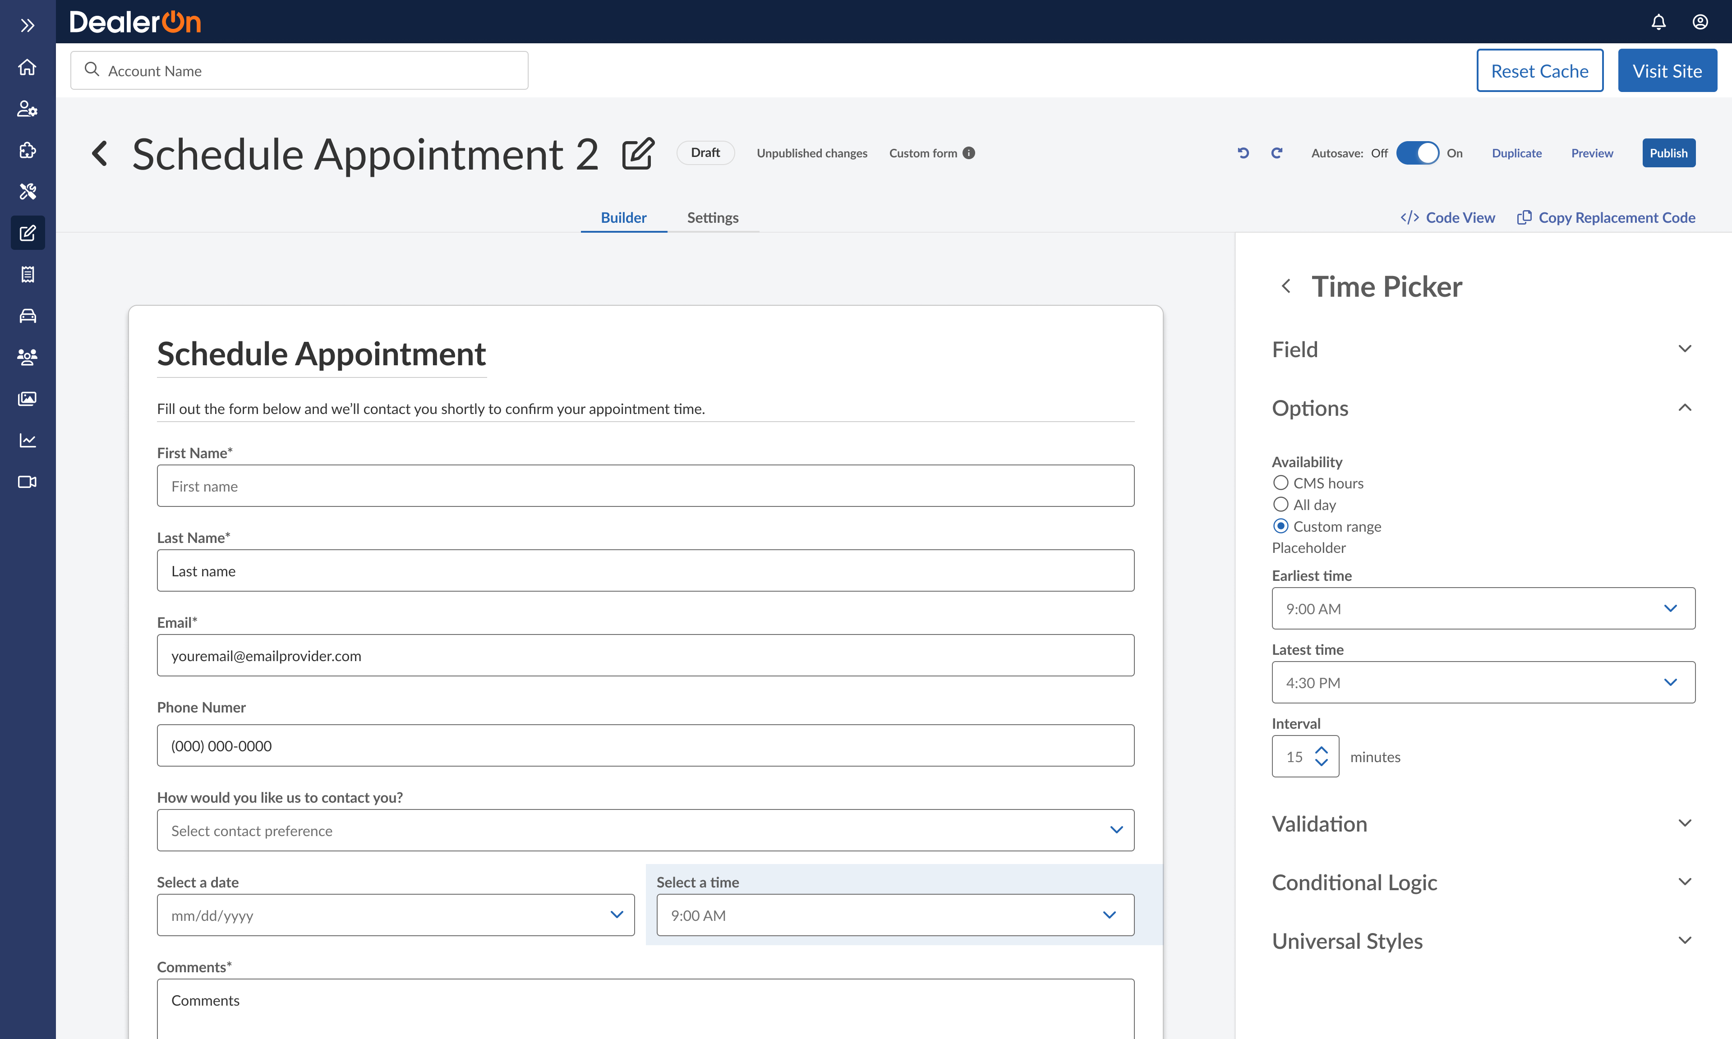1732x1039 pixels.
Task: Click the Email input field
Action: (645, 655)
